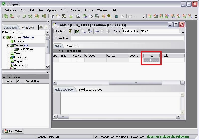
Task: Close the database explorer panel
Action: [x=48, y=22]
